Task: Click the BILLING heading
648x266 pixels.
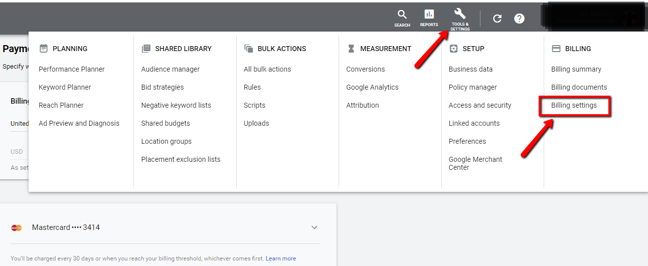Action: [x=578, y=49]
